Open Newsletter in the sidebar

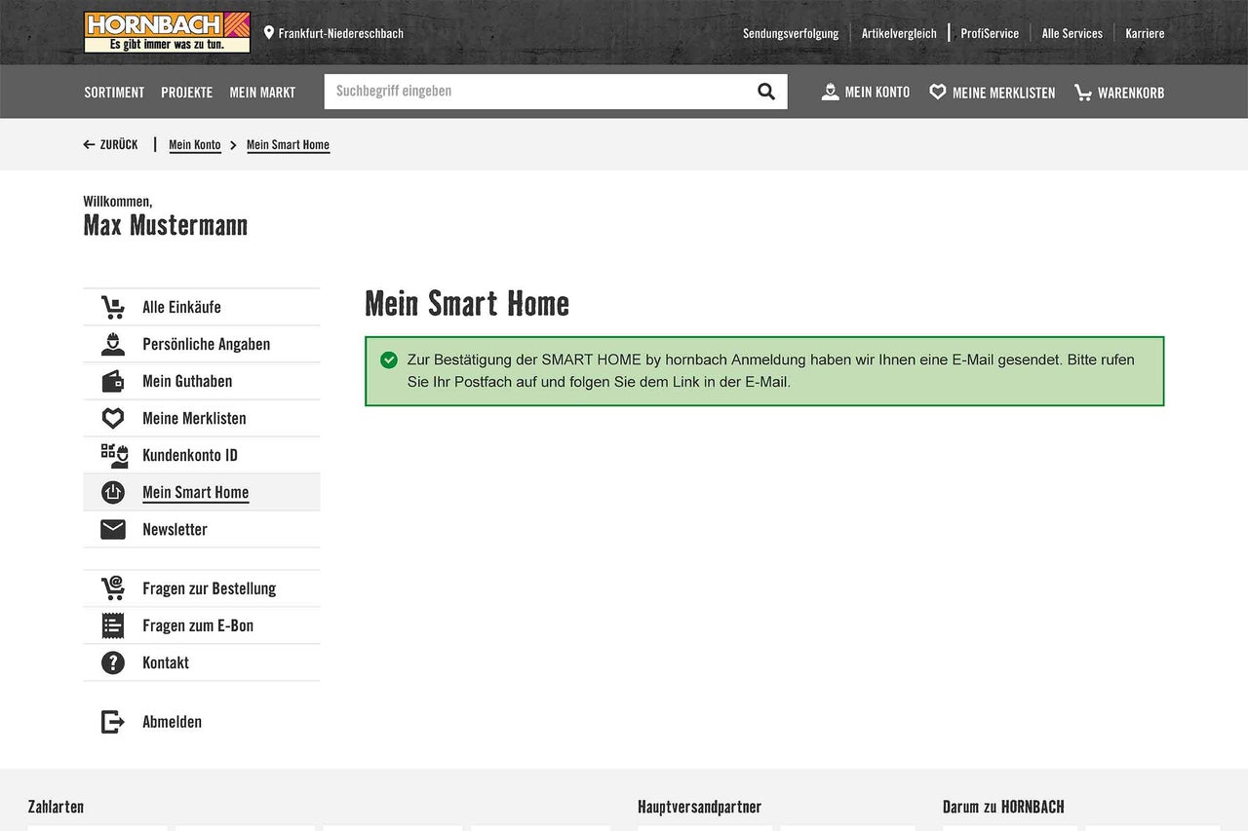(175, 530)
